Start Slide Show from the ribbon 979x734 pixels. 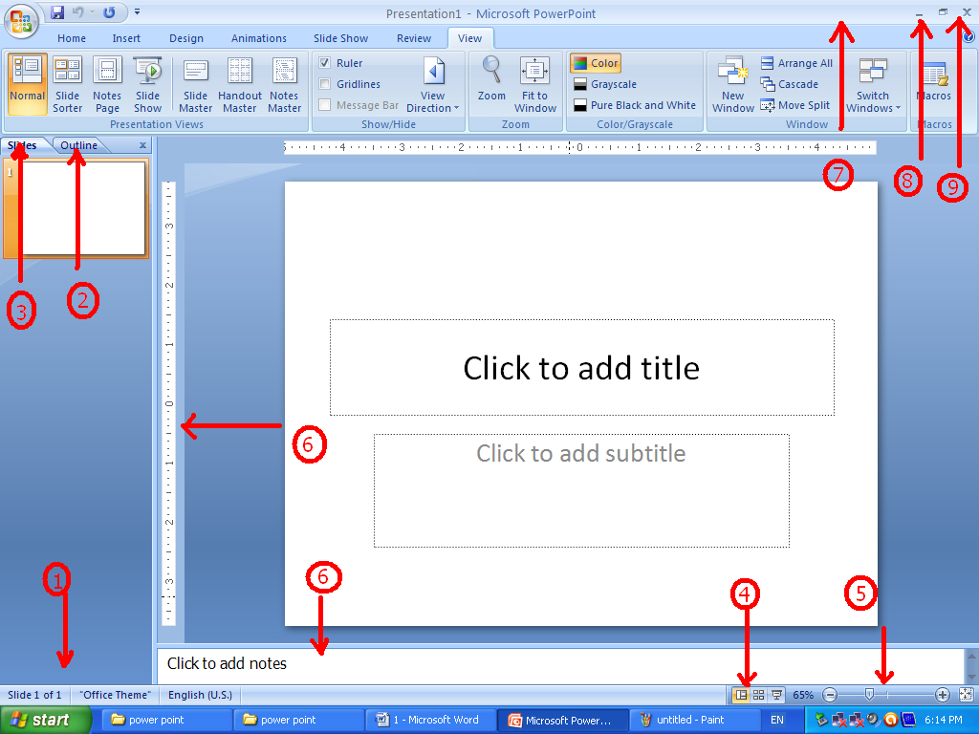148,84
